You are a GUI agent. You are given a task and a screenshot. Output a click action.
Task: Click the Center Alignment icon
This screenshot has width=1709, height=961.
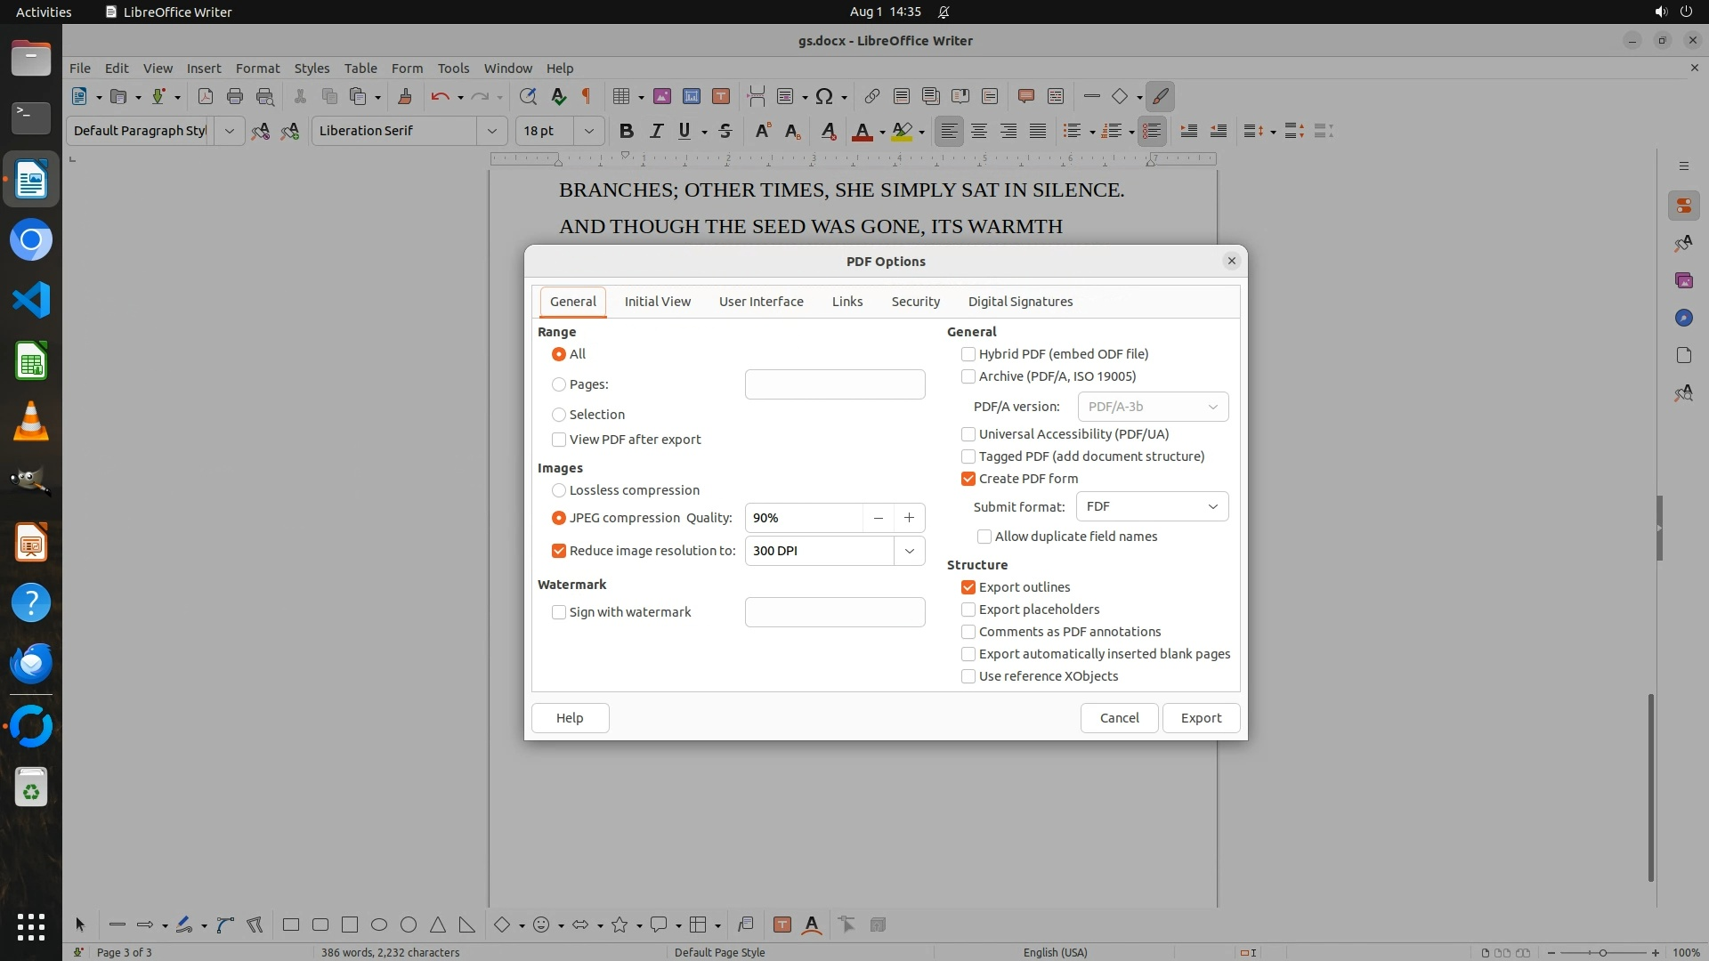(979, 131)
